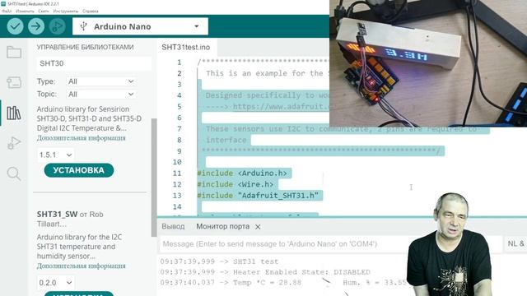
Task: Open the Справка menu
Action: [x=91, y=11]
